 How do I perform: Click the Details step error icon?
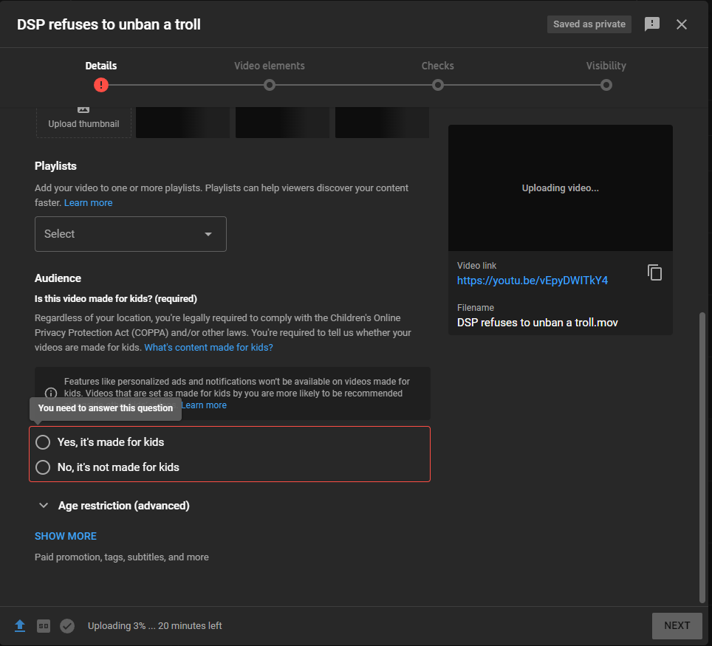point(100,85)
